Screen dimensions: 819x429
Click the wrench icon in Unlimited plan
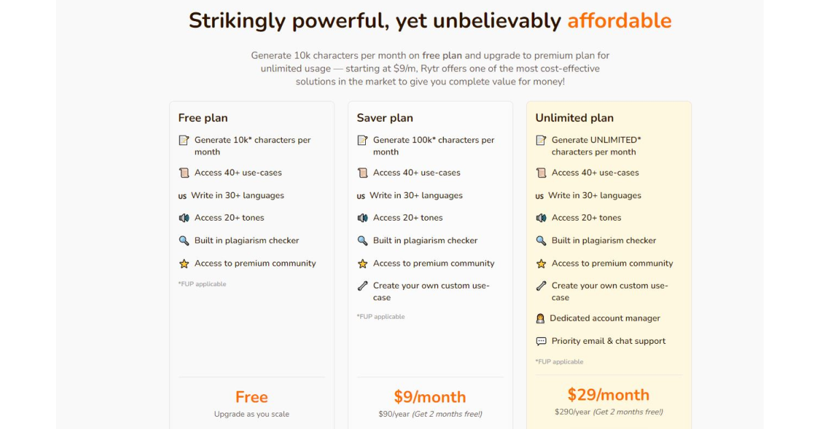(541, 286)
